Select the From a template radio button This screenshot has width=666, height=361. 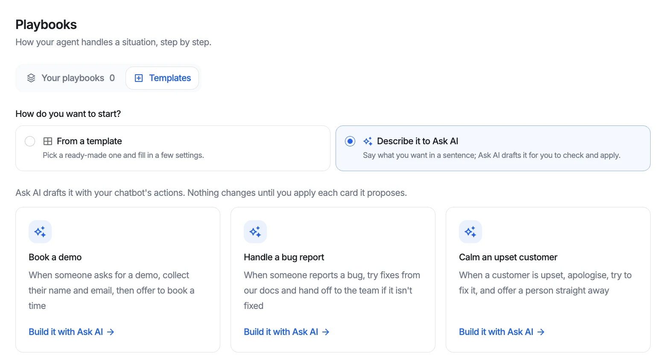pyautogui.click(x=30, y=141)
